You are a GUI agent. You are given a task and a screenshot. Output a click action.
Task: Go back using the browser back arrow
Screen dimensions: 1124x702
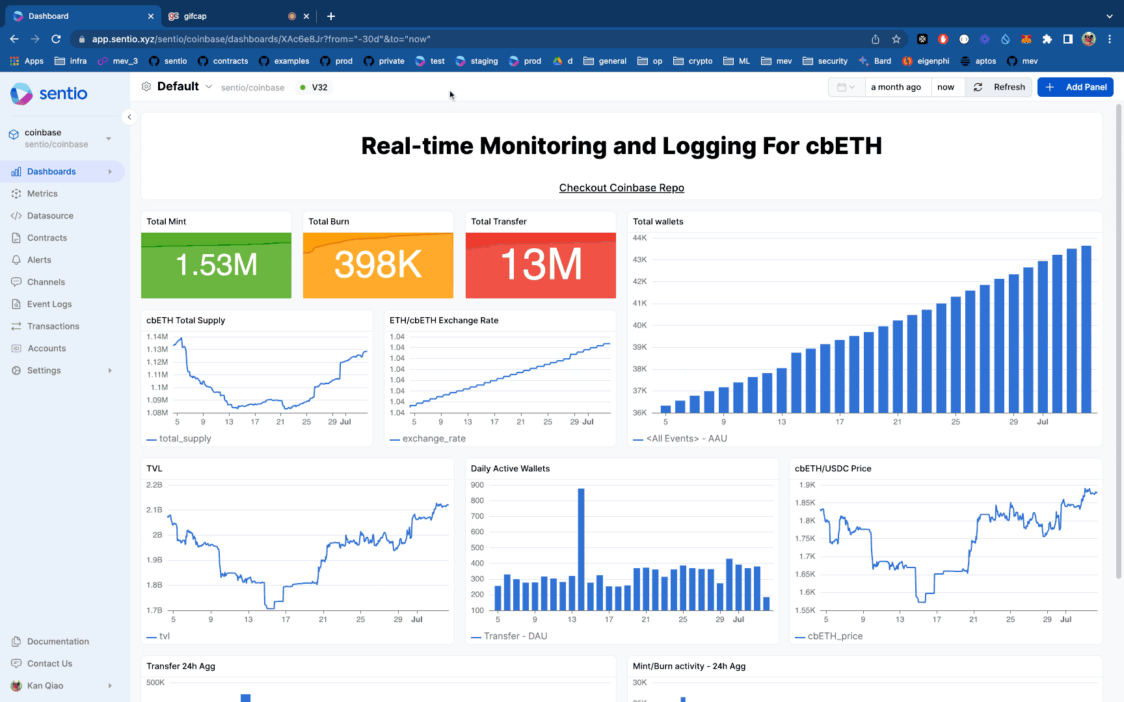[14, 39]
